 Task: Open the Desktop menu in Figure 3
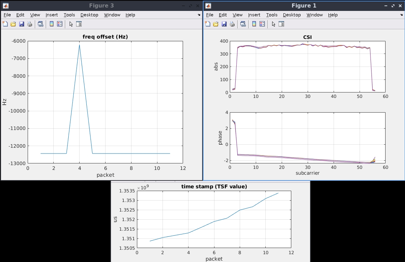coord(89,15)
